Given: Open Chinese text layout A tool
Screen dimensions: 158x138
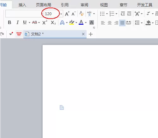Looking at the screenshot, I should coord(137,14).
